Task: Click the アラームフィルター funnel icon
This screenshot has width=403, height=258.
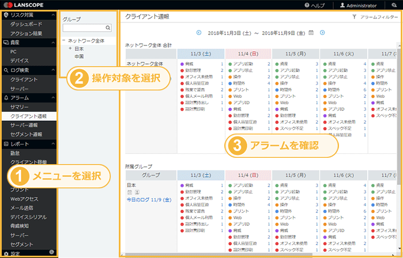Action: click(354, 18)
